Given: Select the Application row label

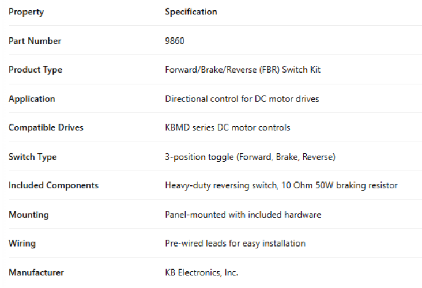Looking at the screenshot, I should click(x=32, y=99).
